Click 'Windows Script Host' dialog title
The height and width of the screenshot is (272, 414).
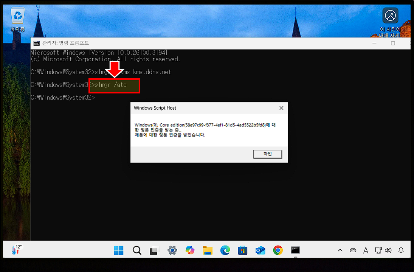tap(155, 108)
